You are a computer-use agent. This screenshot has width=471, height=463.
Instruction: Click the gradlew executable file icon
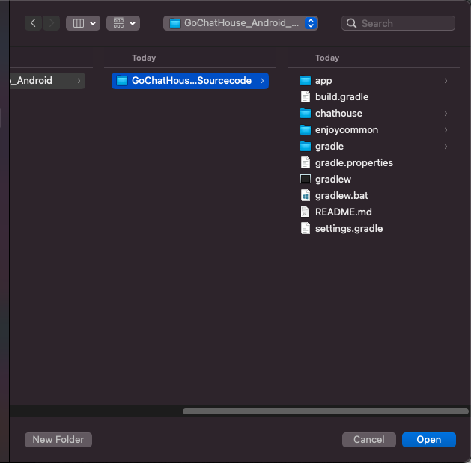[305, 180]
